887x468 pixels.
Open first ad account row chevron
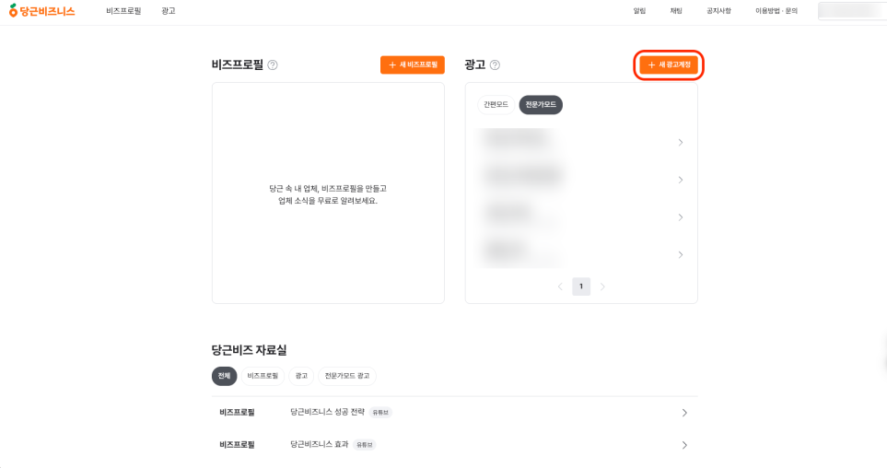(681, 143)
